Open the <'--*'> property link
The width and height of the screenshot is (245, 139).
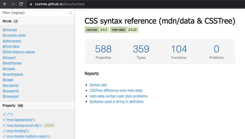click(8, 114)
